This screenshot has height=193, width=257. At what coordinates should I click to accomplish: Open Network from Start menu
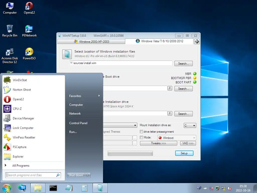click(75, 113)
